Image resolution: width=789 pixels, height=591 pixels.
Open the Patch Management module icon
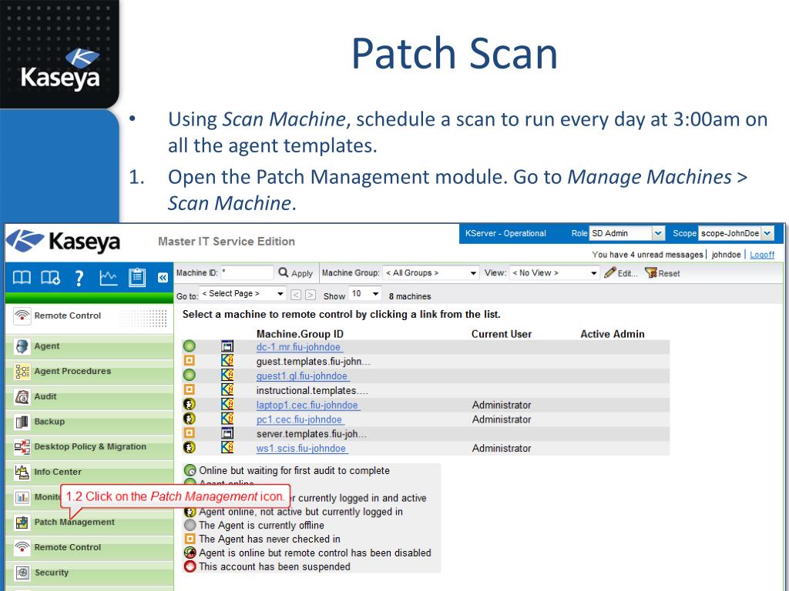click(22, 523)
